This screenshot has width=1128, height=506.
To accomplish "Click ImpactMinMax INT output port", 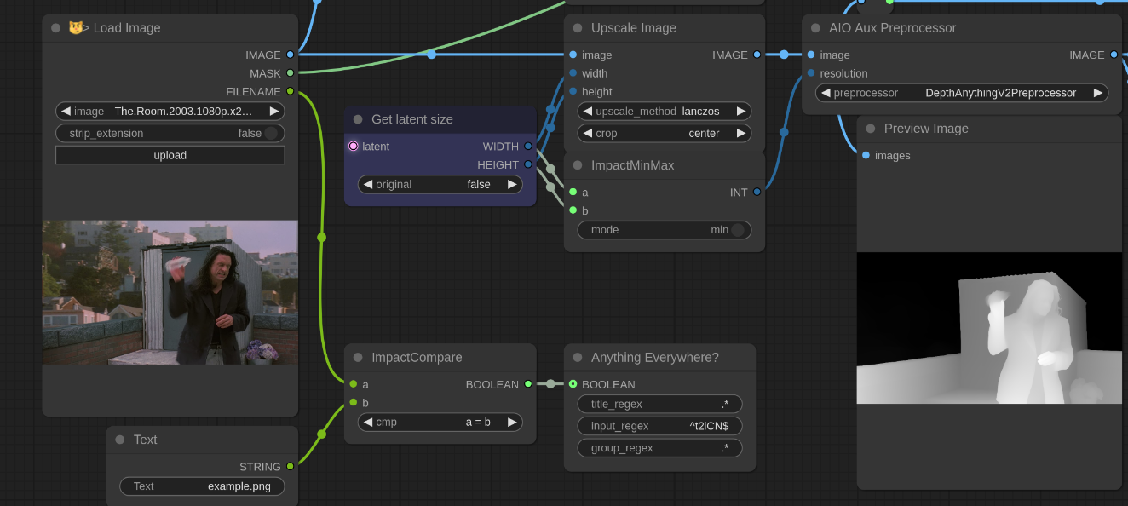I will [x=757, y=193].
